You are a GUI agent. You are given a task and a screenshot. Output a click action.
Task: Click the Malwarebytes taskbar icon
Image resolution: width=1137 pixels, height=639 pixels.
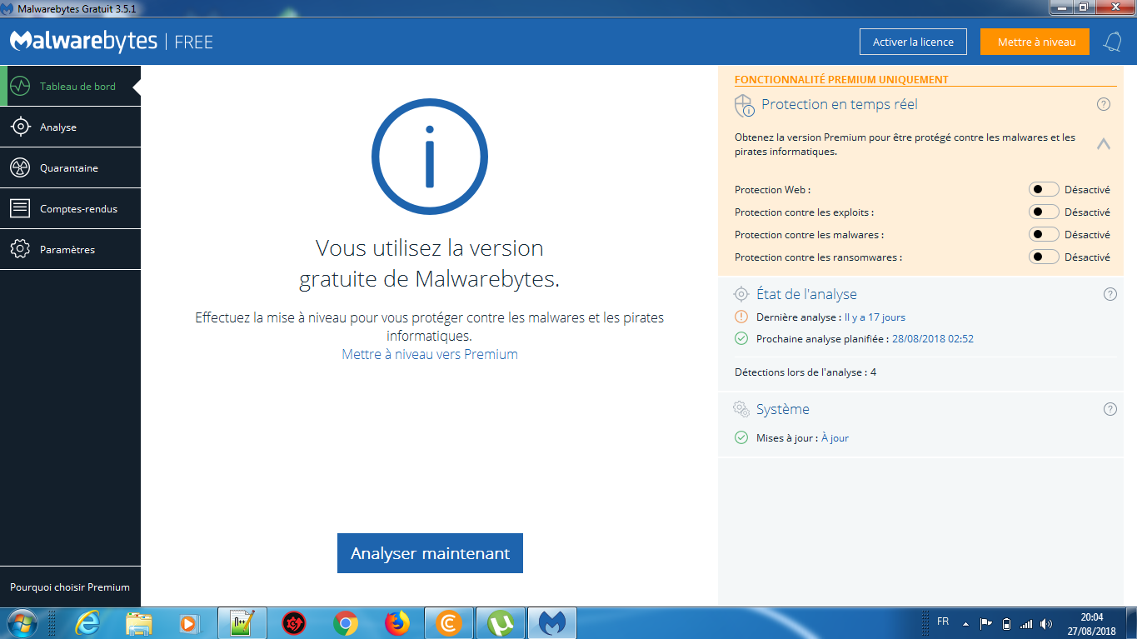click(x=552, y=622)
